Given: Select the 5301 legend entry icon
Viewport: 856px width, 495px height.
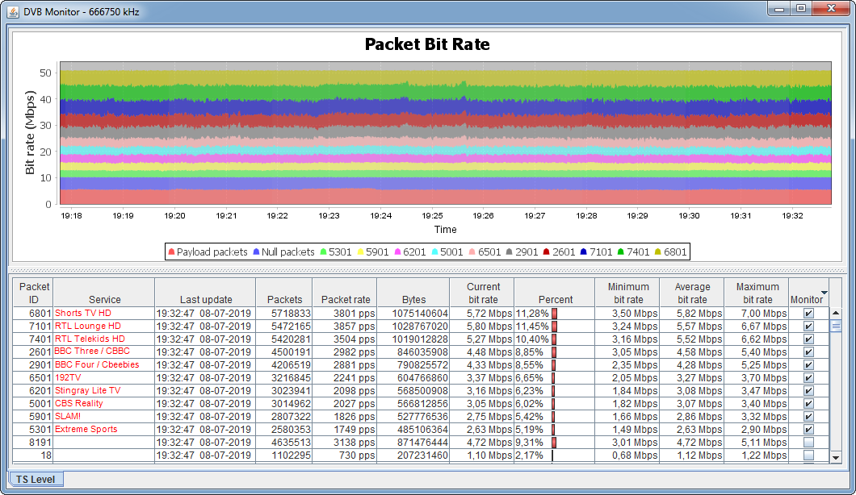Looking at the screenshot, I should [322, 252].
